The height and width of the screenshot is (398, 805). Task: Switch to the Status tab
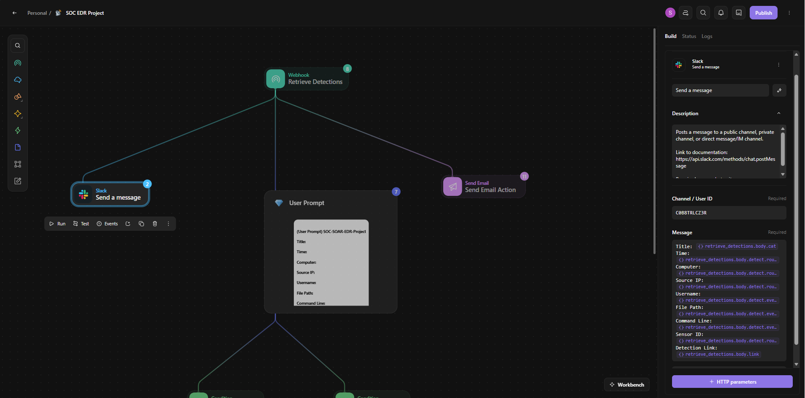(689, 36)
